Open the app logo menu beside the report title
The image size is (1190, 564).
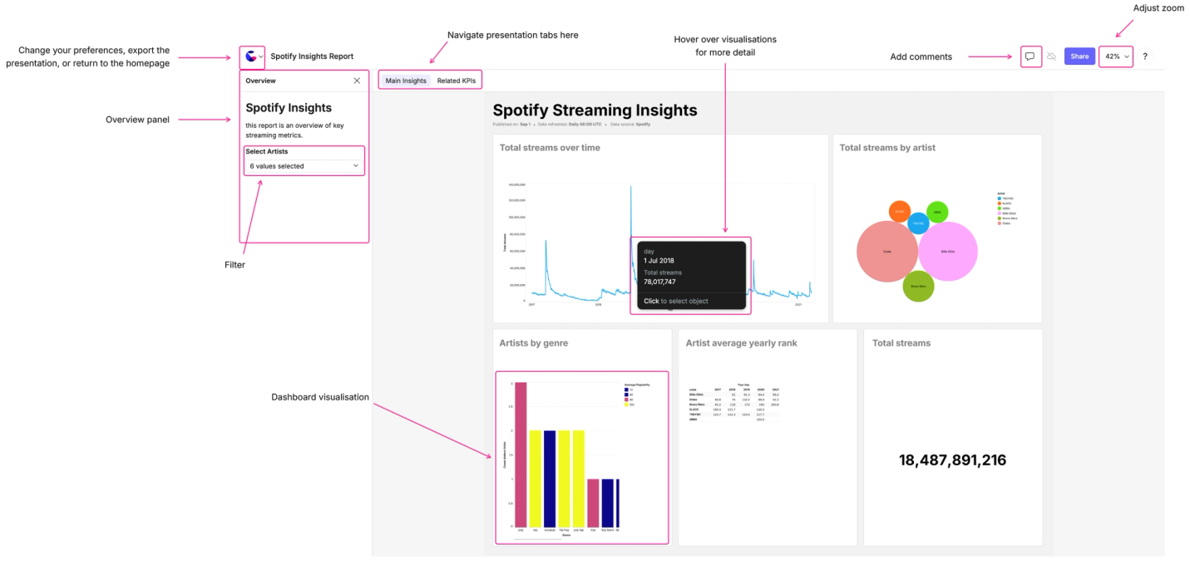[x=253, y=56]
